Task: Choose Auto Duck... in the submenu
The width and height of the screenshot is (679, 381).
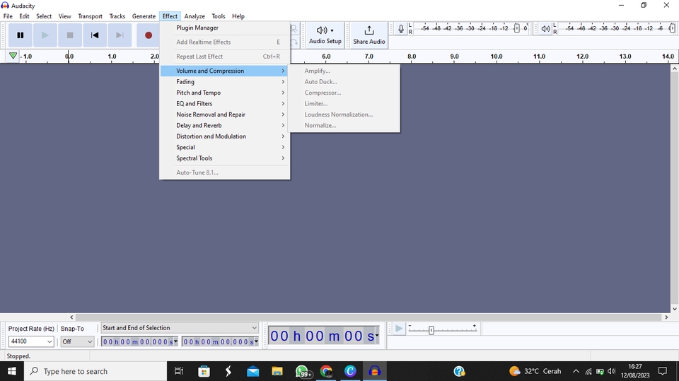Action: pos(344,82)
